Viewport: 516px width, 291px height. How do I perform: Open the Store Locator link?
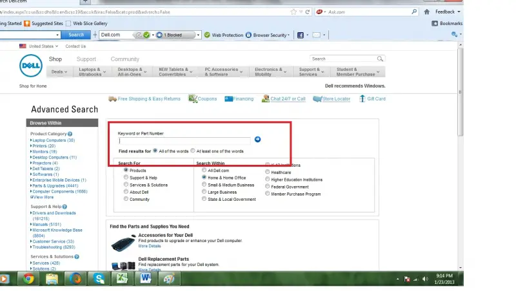pyautogui.click(x=336, y=99)
